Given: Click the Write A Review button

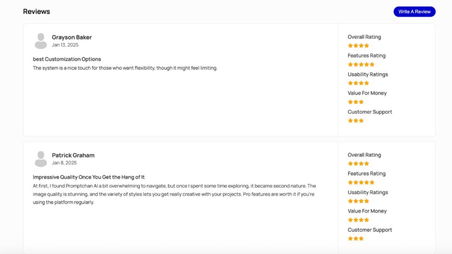Looking at the screenshot, I should (414, 12).
